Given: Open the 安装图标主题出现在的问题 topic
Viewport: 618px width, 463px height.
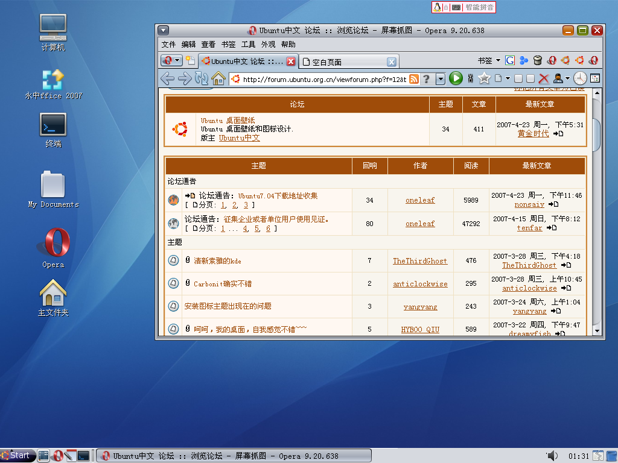Looking at the screenshot, I should point(228,306).
